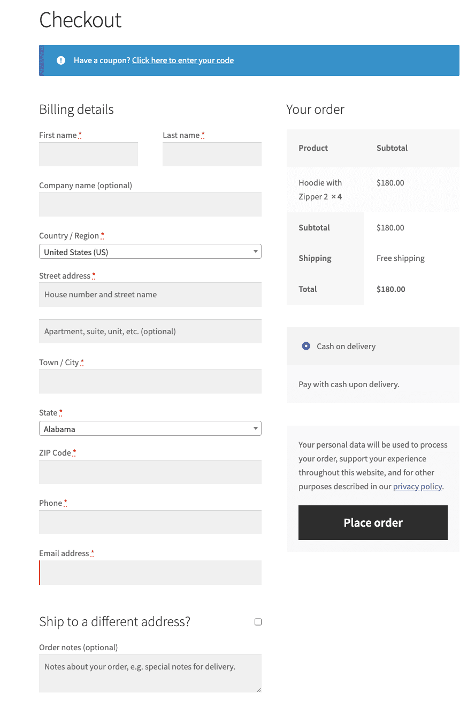Click the Street address field

tap(150, 295)
